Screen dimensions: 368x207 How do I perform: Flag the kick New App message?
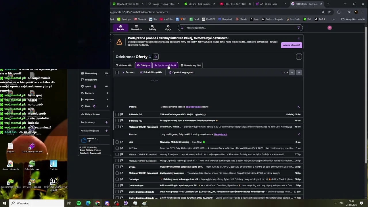tap(122, 142)
